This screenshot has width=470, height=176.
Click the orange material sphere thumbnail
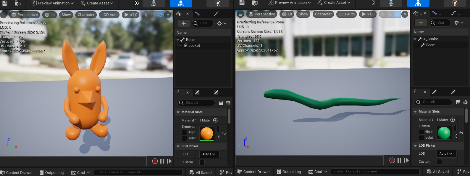[x=206, y=134]
